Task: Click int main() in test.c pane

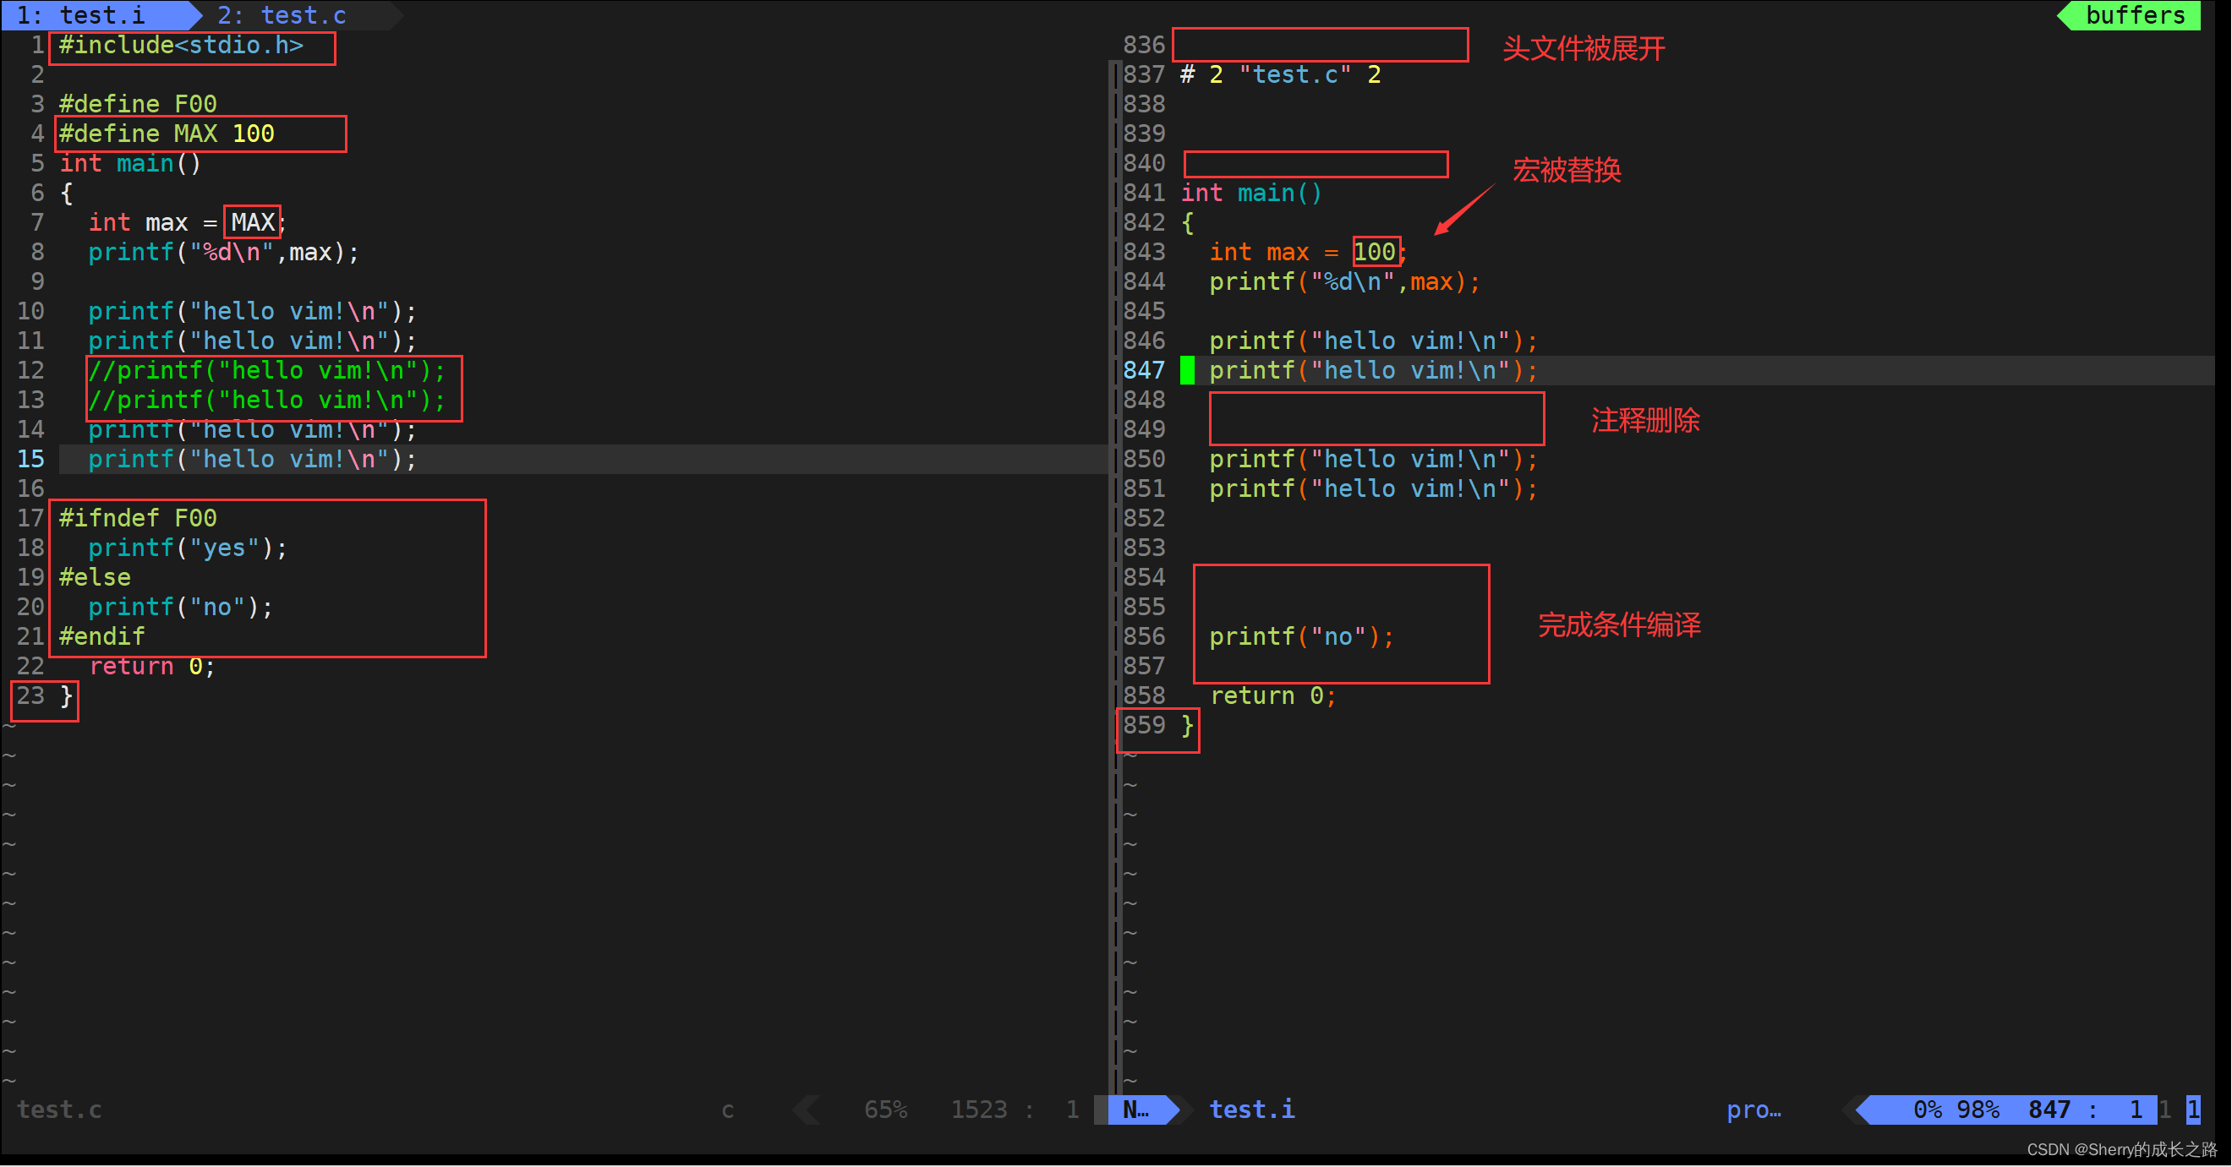Action: [x=130, y=163]
